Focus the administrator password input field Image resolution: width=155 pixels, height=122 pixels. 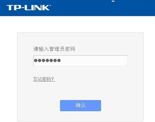click(x=81, y=61)
